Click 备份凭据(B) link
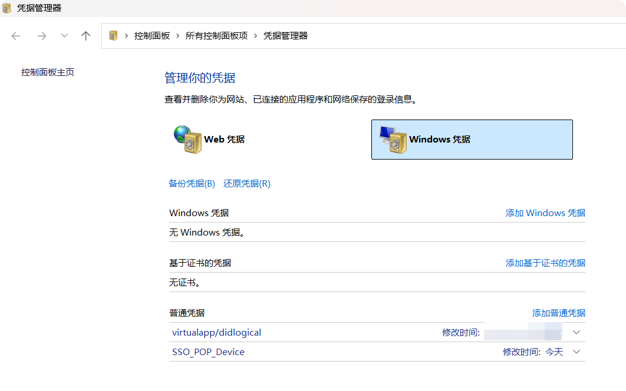Image resolution: width=626 pixels, height=391 pixels. click(x=192, y=184)
